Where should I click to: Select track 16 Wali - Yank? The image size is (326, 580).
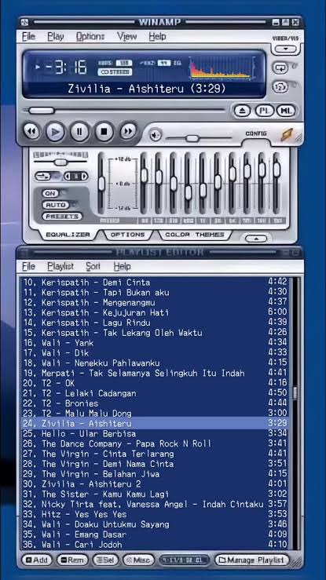pyautogui.click(x=154, y=343)
